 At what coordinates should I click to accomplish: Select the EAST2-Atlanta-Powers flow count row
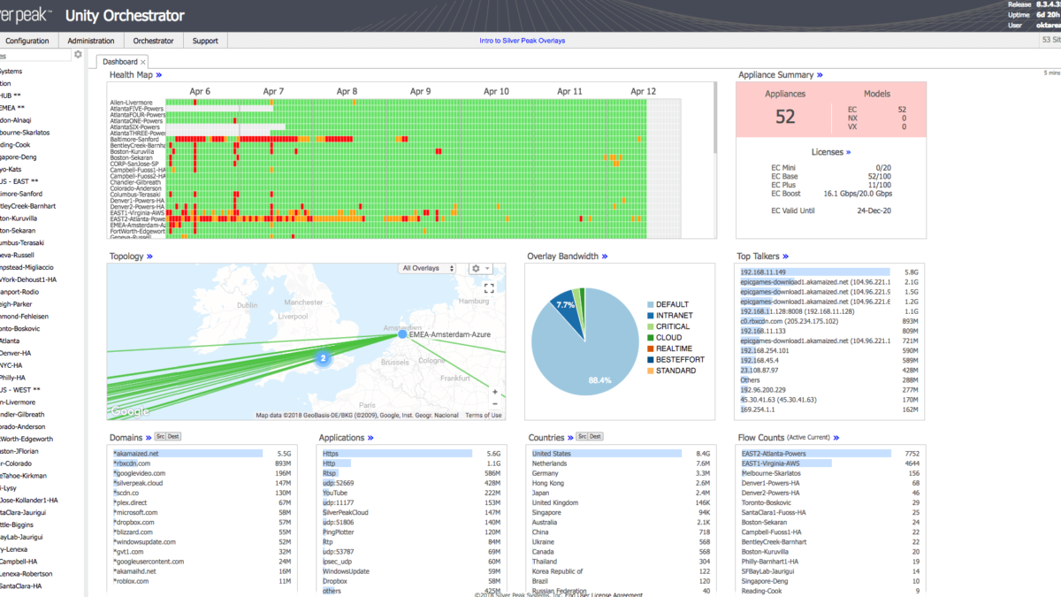(x=831, y=454)
